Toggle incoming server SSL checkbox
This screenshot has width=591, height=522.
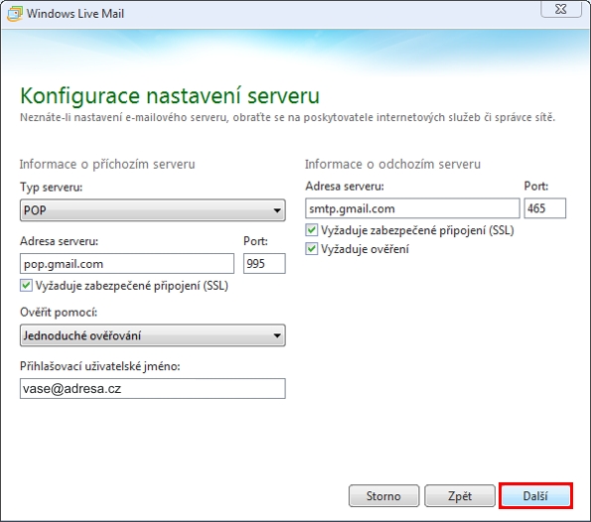point(26,286)
